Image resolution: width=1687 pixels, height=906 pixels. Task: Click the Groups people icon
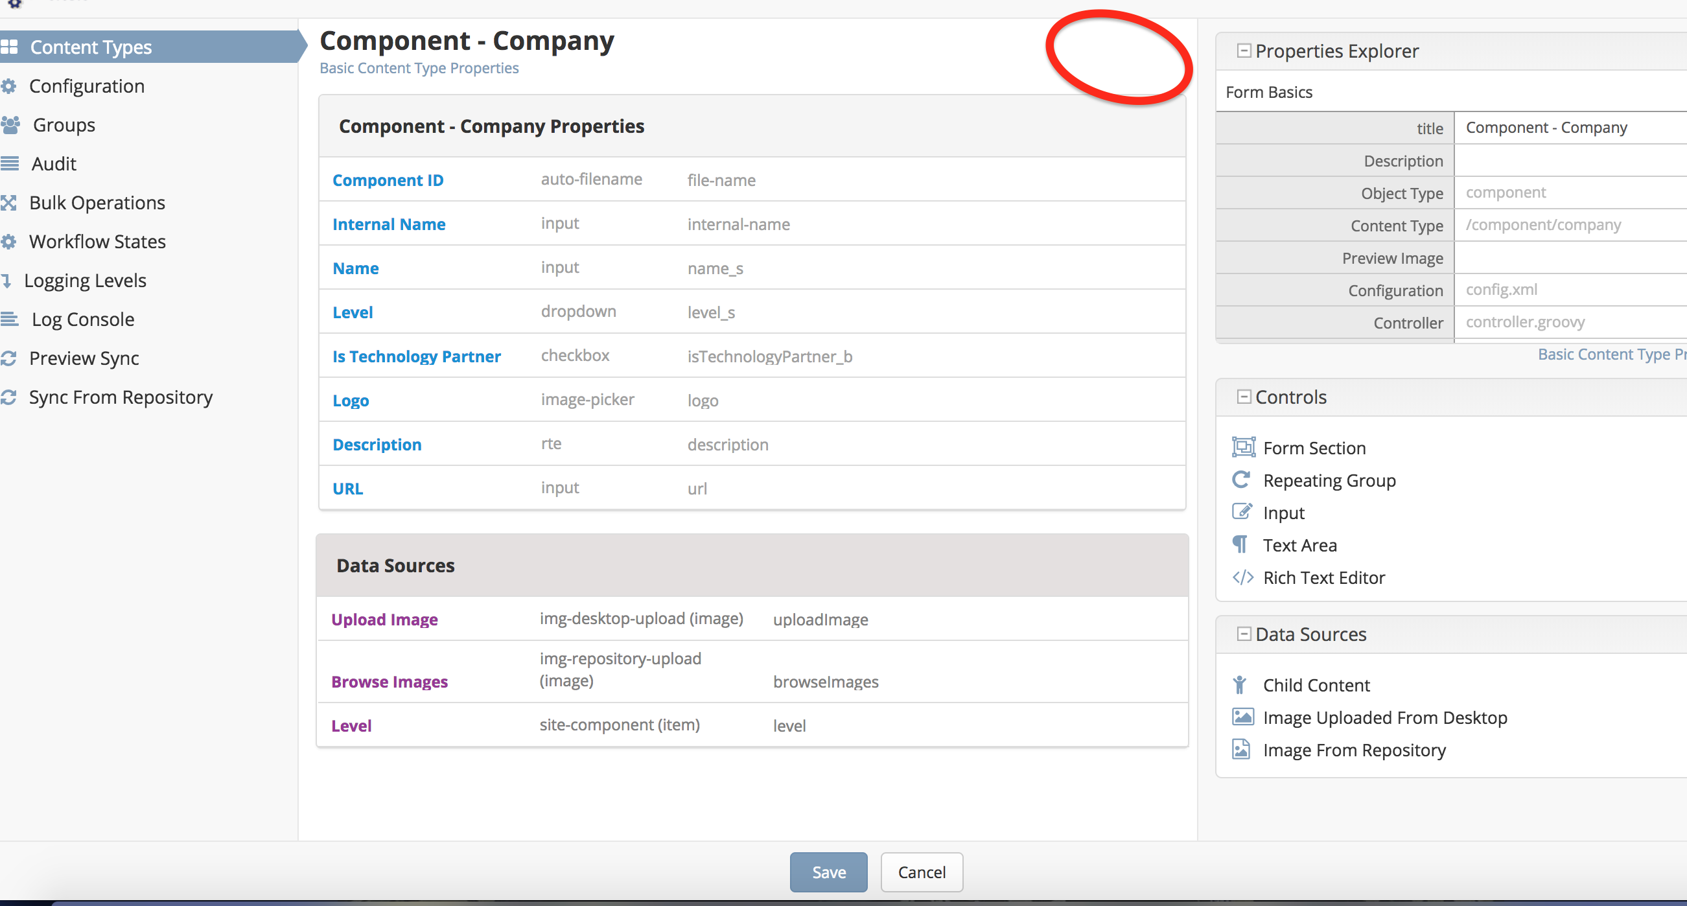pyautogui.click(x=10, y=124)
